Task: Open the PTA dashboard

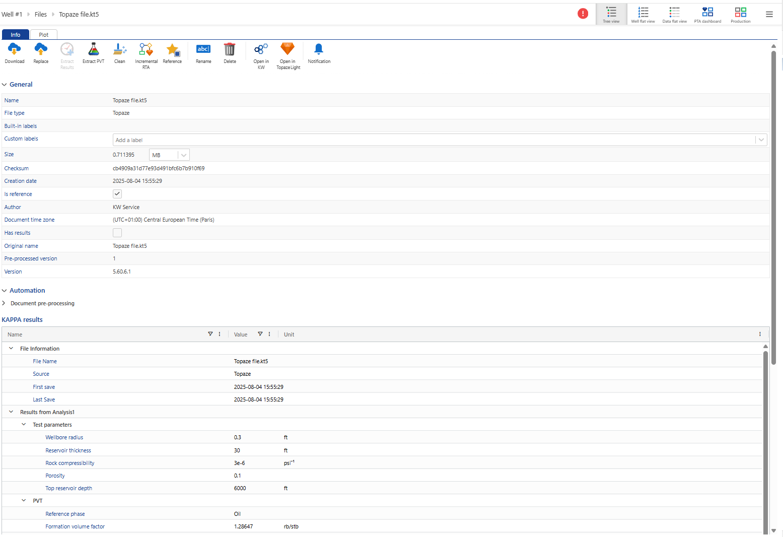Action: point(707,15)
